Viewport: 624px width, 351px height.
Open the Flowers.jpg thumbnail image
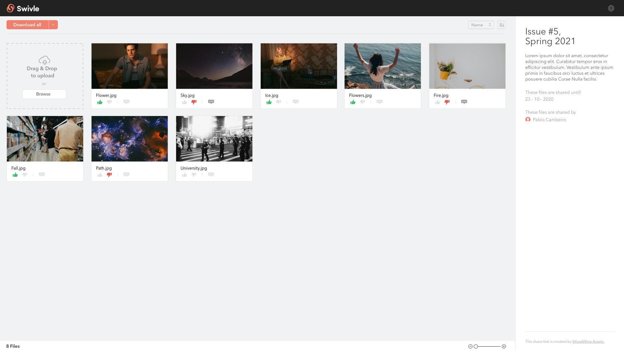(383, 66)
